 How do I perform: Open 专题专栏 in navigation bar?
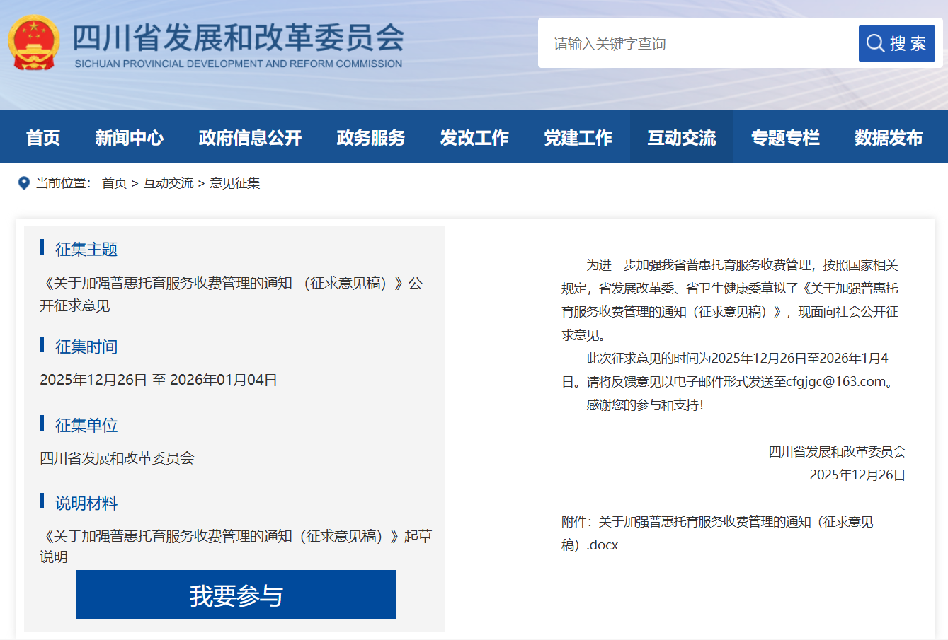(785, 138)
